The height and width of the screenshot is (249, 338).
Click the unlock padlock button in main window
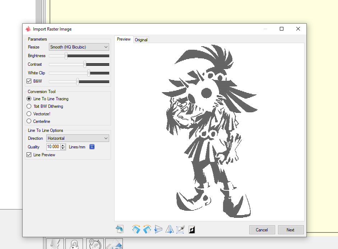pos(74,244)
